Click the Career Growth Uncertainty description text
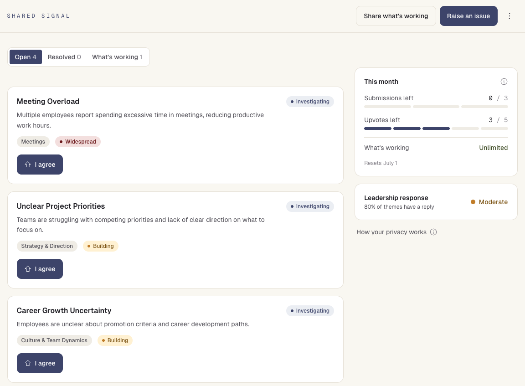 point(133,324)
